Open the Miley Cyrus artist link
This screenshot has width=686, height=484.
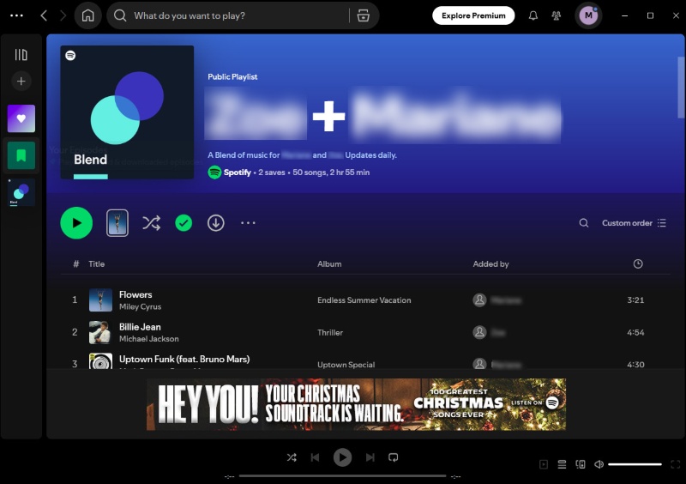pyautogui.click(x=140, y=306)
